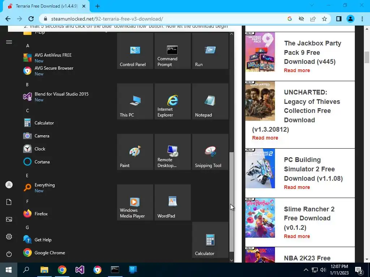Open the volume speaker icon in tray
This screenshot has width=370, height=277.
point(323,270)
